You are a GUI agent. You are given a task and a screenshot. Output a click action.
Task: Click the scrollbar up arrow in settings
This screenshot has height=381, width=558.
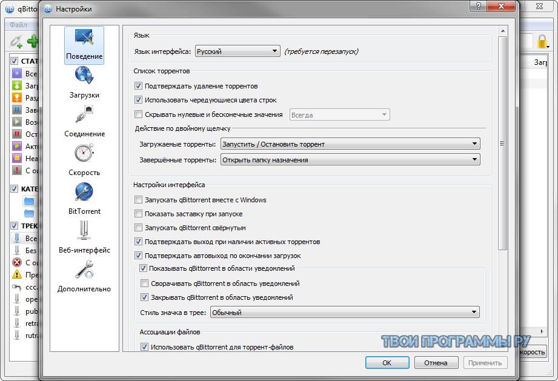pos(502,31)
